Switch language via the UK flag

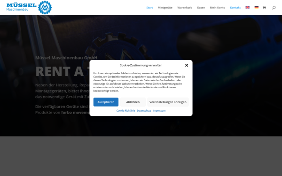pos(248,8)
